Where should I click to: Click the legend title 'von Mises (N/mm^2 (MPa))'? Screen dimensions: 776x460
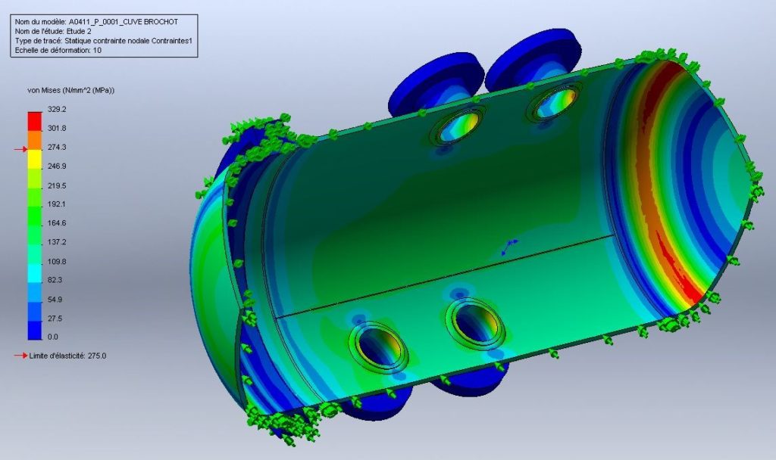[x=70, y=91]
